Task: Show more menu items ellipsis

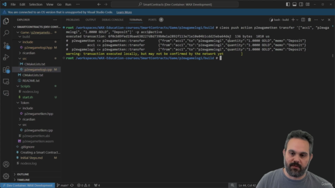Action: point(78,4)
